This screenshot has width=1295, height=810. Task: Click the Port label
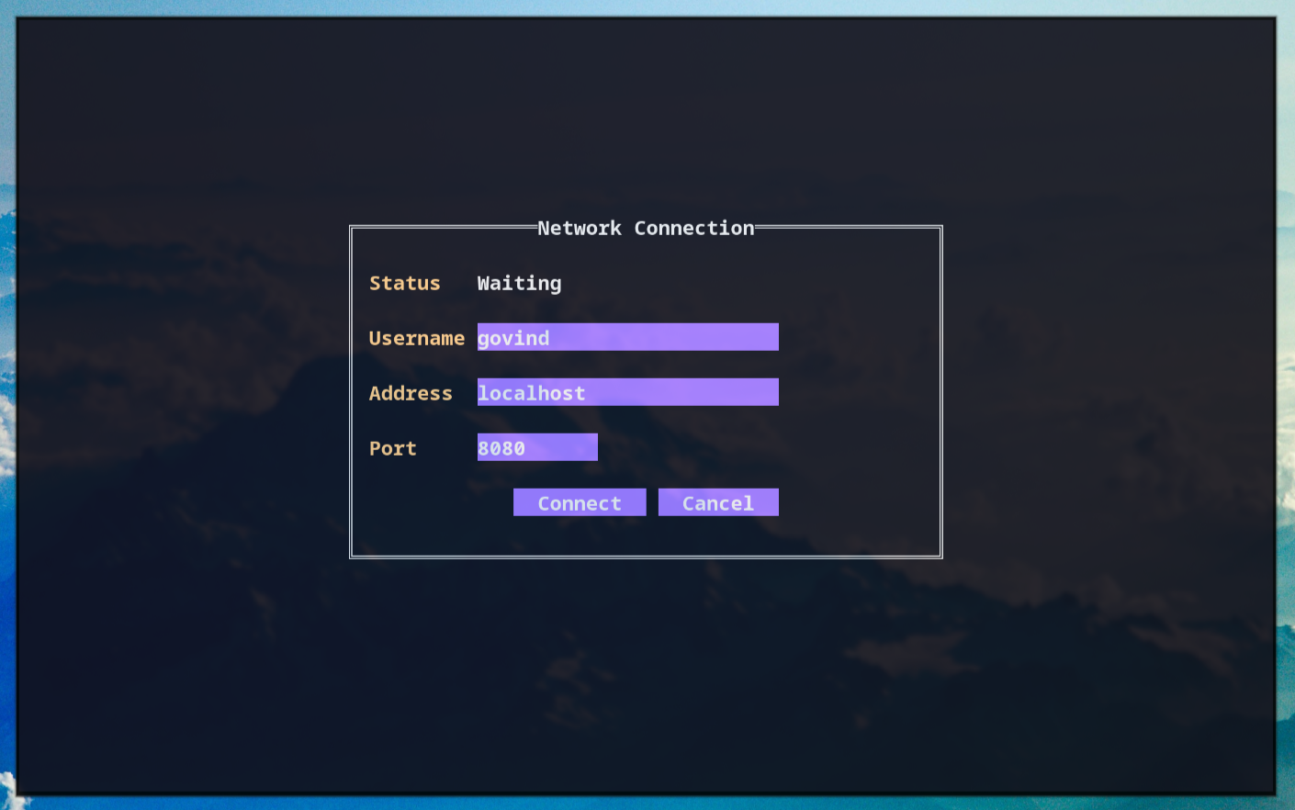tap(392, 448)
